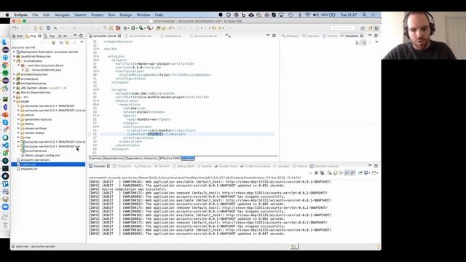This screenshot has width=466, height=262.
Task: Switch to the Effective POM tab
Action: point(170,159)
